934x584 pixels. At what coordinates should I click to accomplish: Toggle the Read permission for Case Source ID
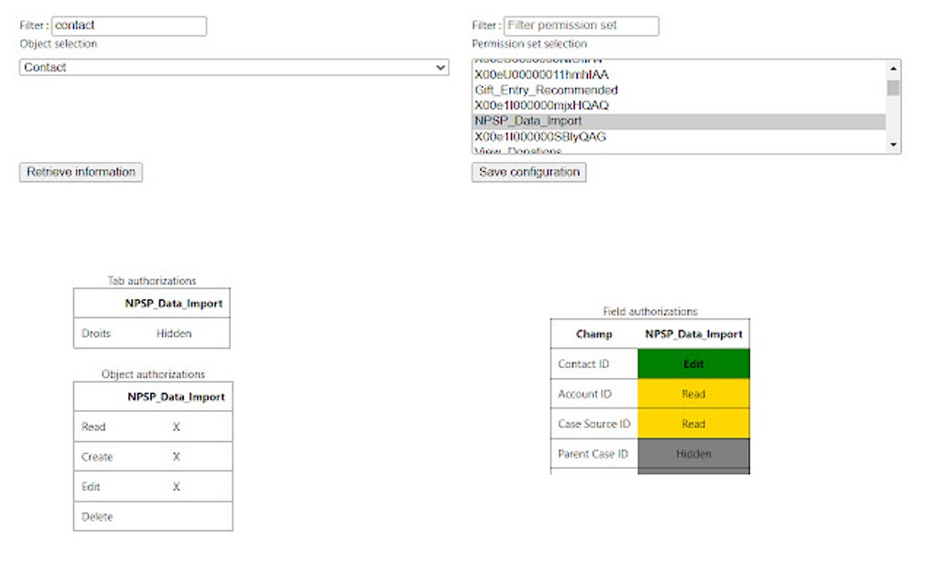click(692, 424)
